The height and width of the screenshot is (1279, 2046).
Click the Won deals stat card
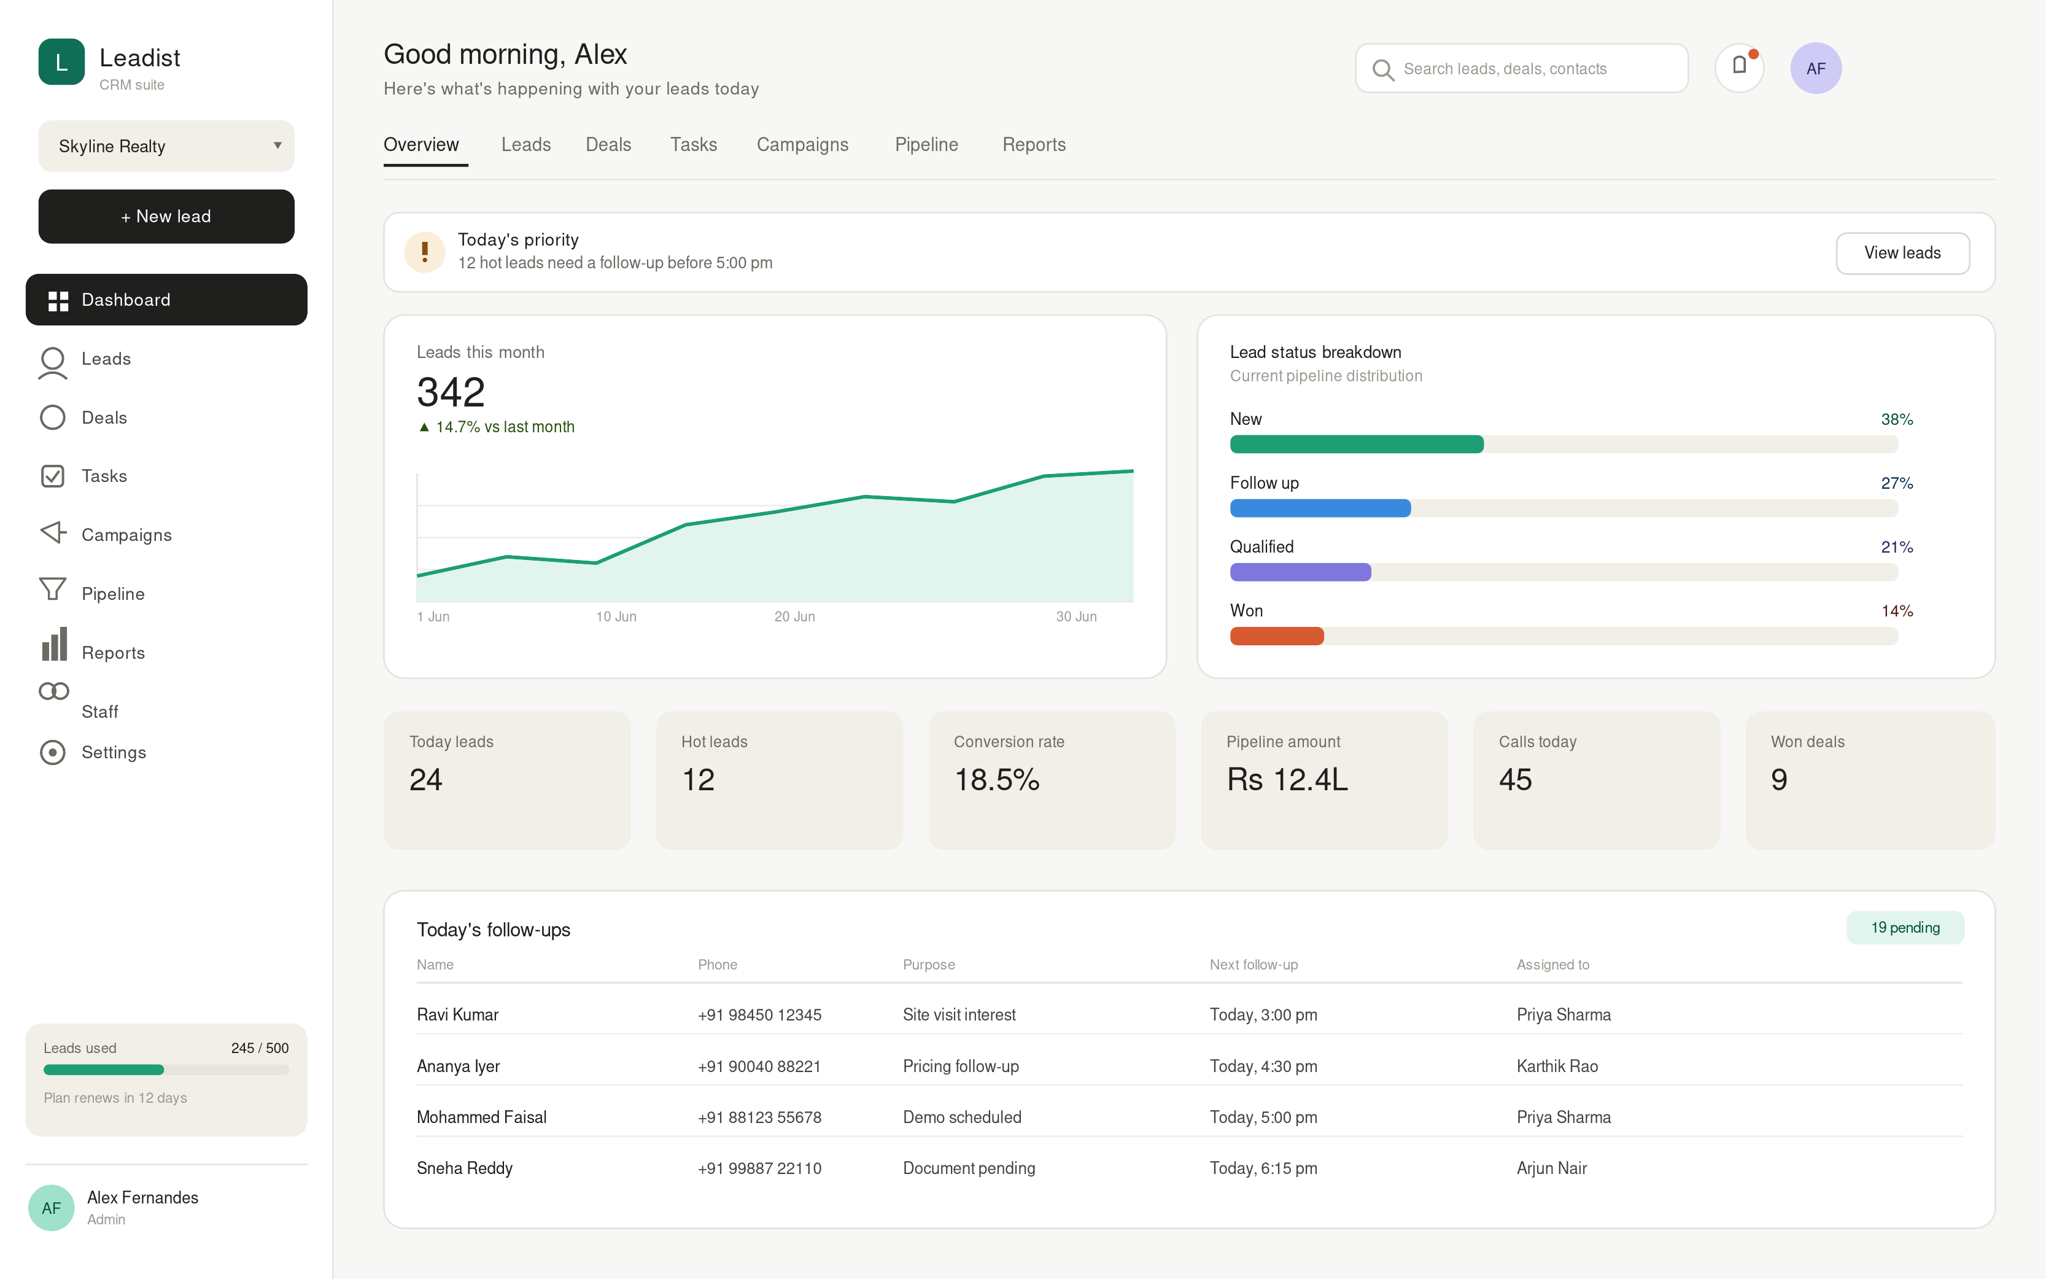(x=1870, y=780)
